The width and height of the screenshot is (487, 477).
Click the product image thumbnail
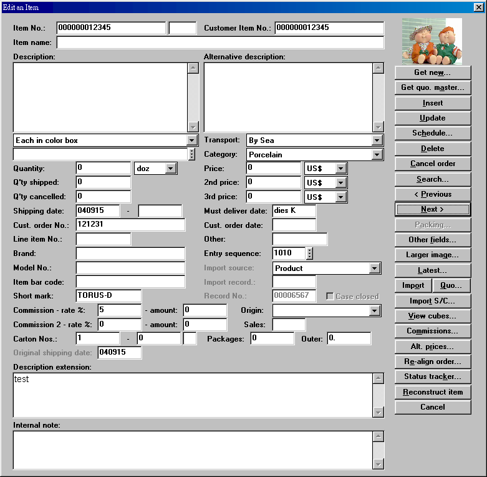432,41
